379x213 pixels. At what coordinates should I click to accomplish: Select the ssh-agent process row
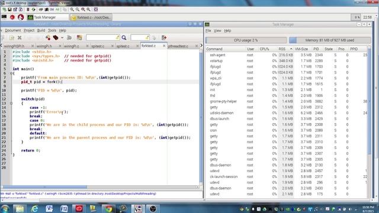[x=287, y=55]
